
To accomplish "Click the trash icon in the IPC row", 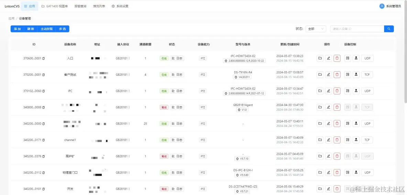I will pos(337,91).
